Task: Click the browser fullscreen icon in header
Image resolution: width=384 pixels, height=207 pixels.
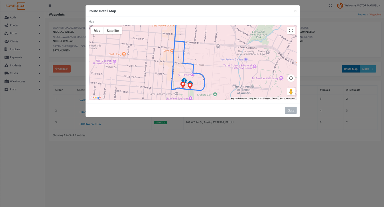Action: [330, 6]
